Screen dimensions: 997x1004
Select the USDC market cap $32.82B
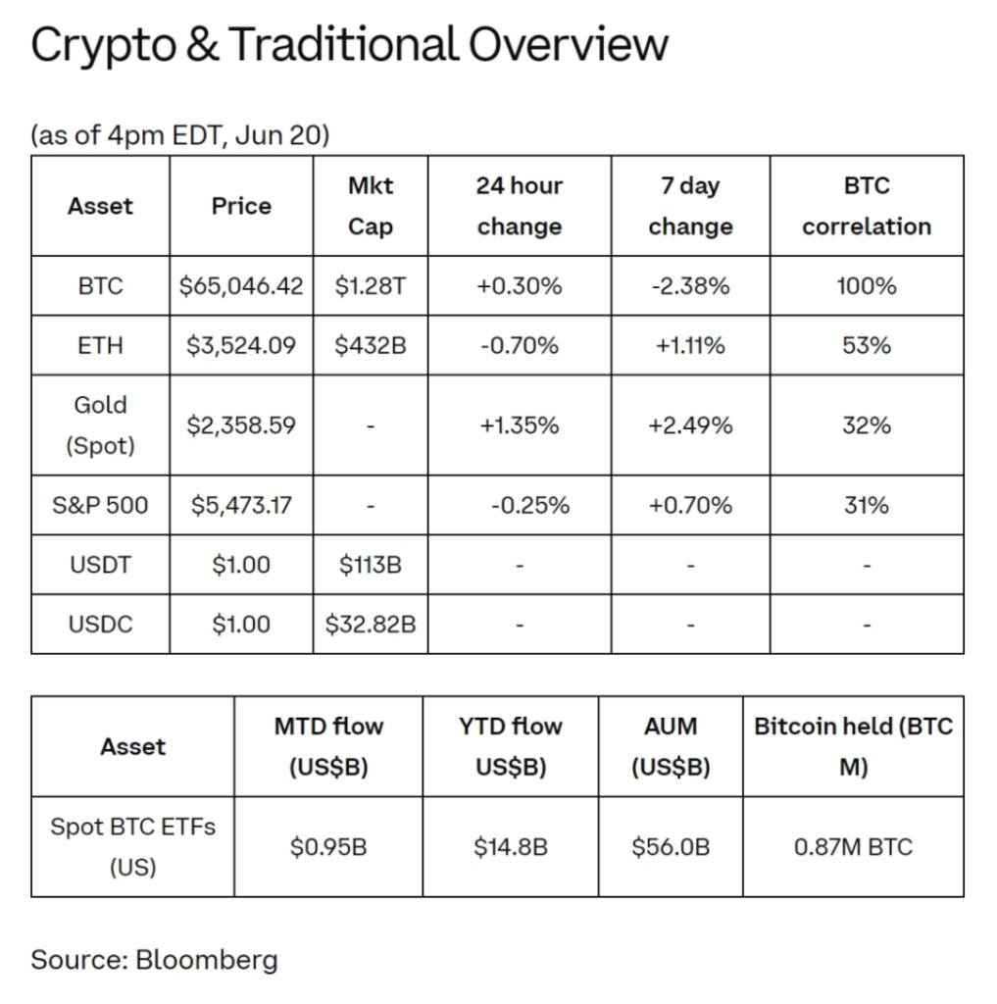[x=371, y=625]
